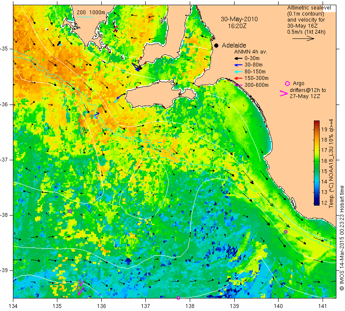Click the '14' value on temperature scale
This screenshot has width=345, height=311.
click(x=324, y=182)
